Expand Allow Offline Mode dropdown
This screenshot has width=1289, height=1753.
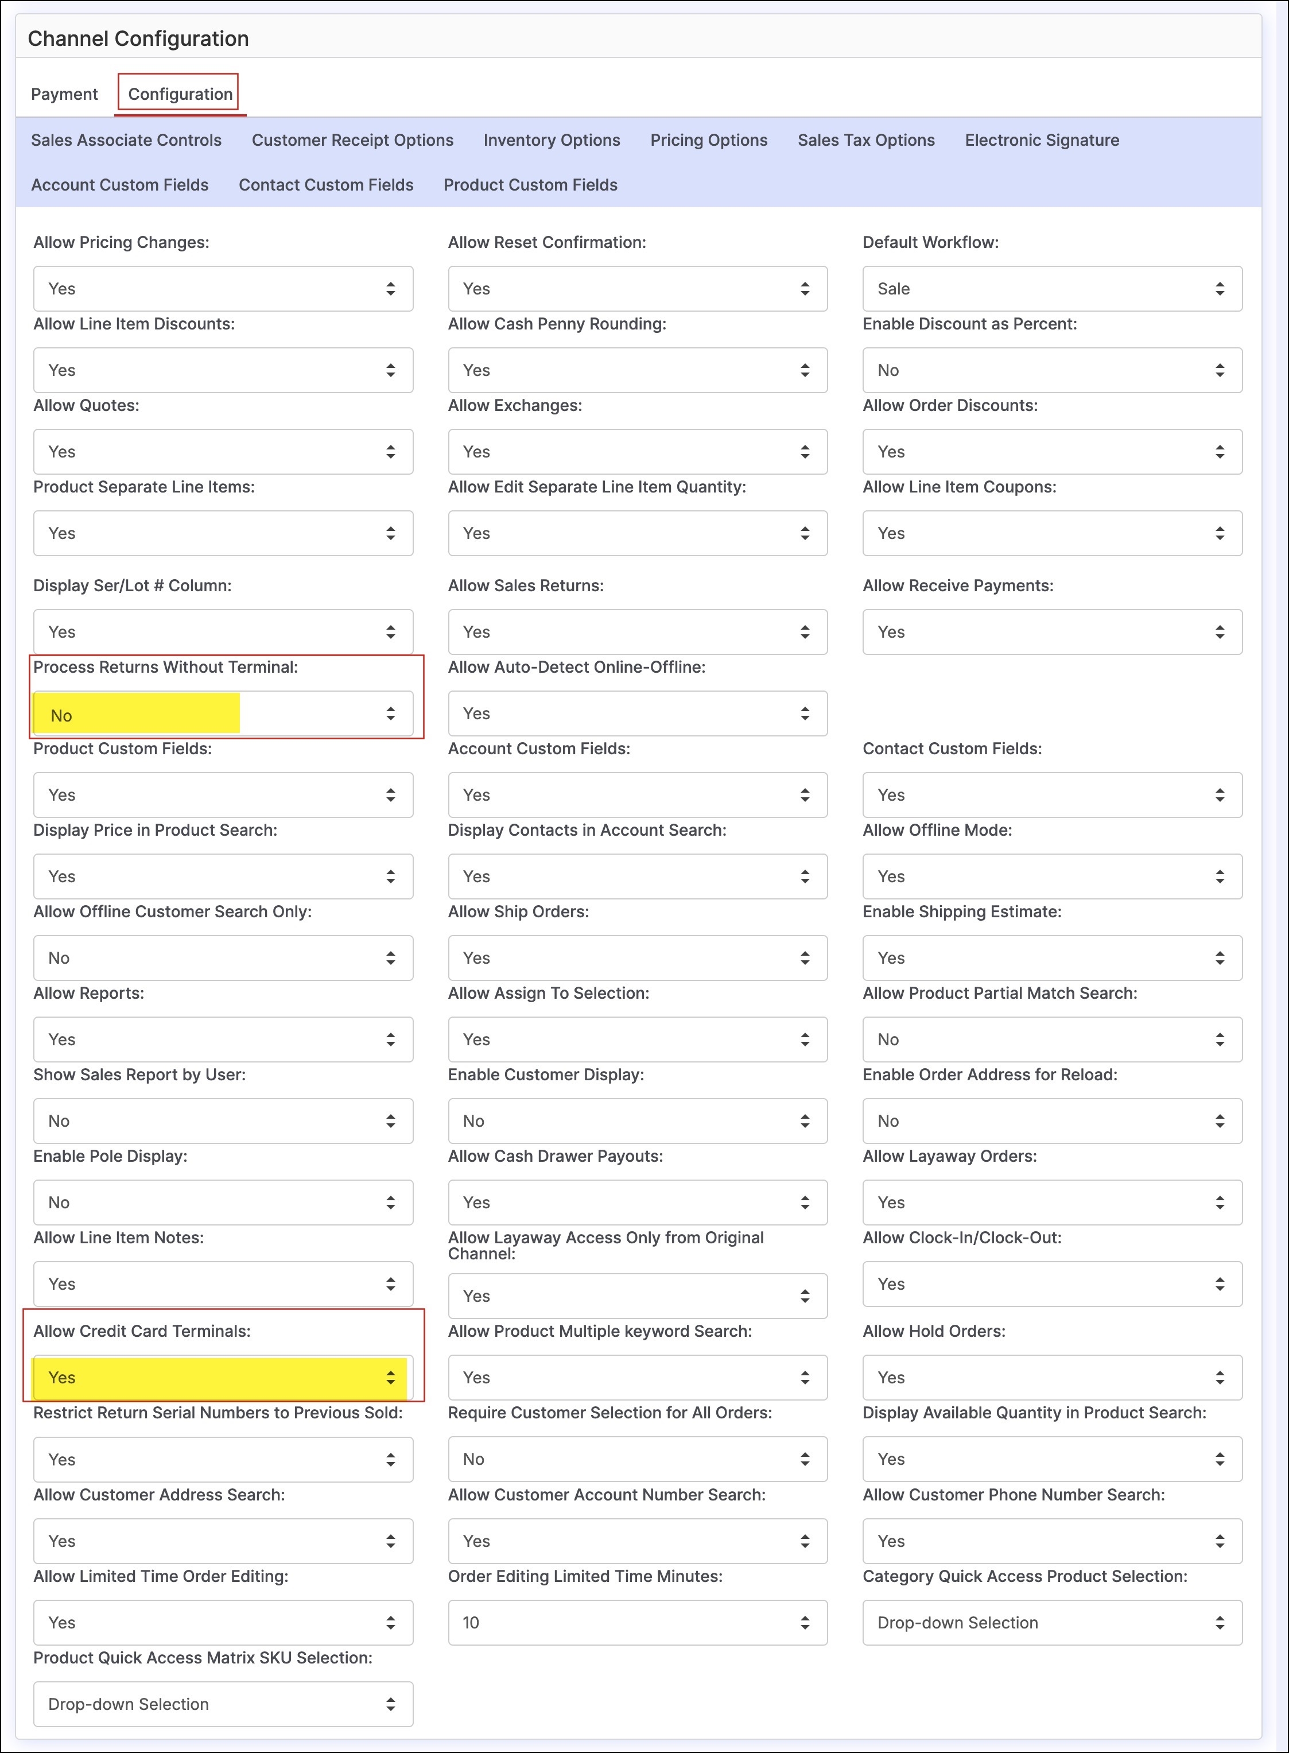(1051, 876)
